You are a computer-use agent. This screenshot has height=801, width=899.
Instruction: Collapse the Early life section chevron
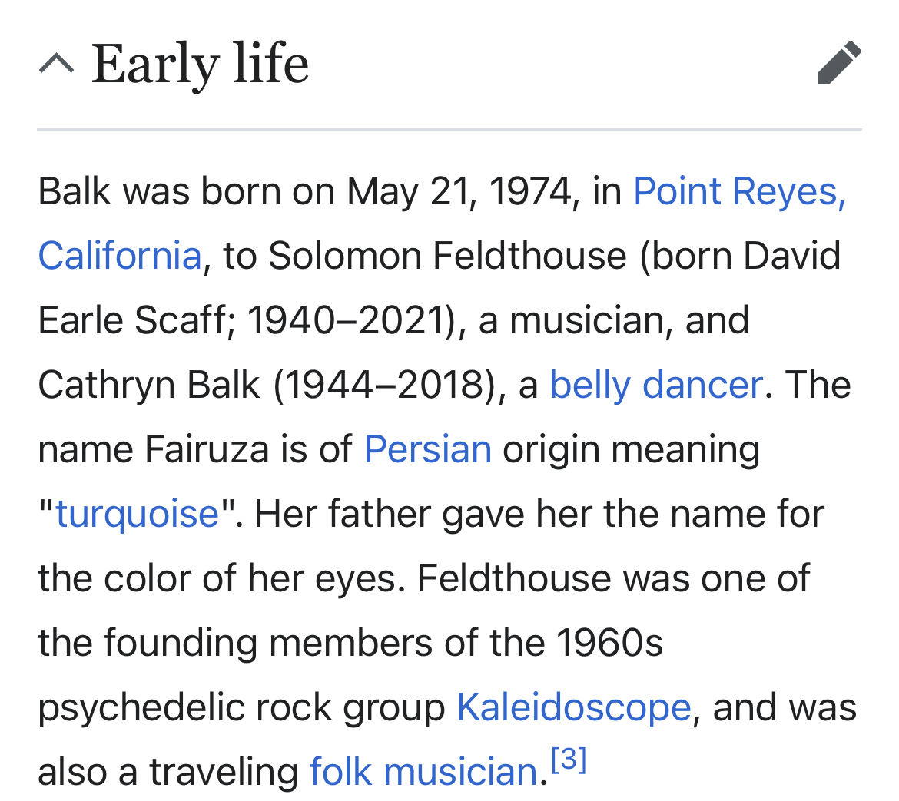(56, 63)
